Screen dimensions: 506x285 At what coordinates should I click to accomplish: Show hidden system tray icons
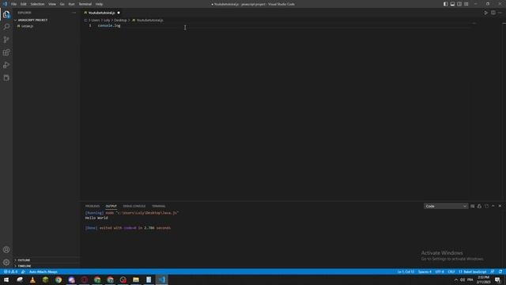point(456,279)
